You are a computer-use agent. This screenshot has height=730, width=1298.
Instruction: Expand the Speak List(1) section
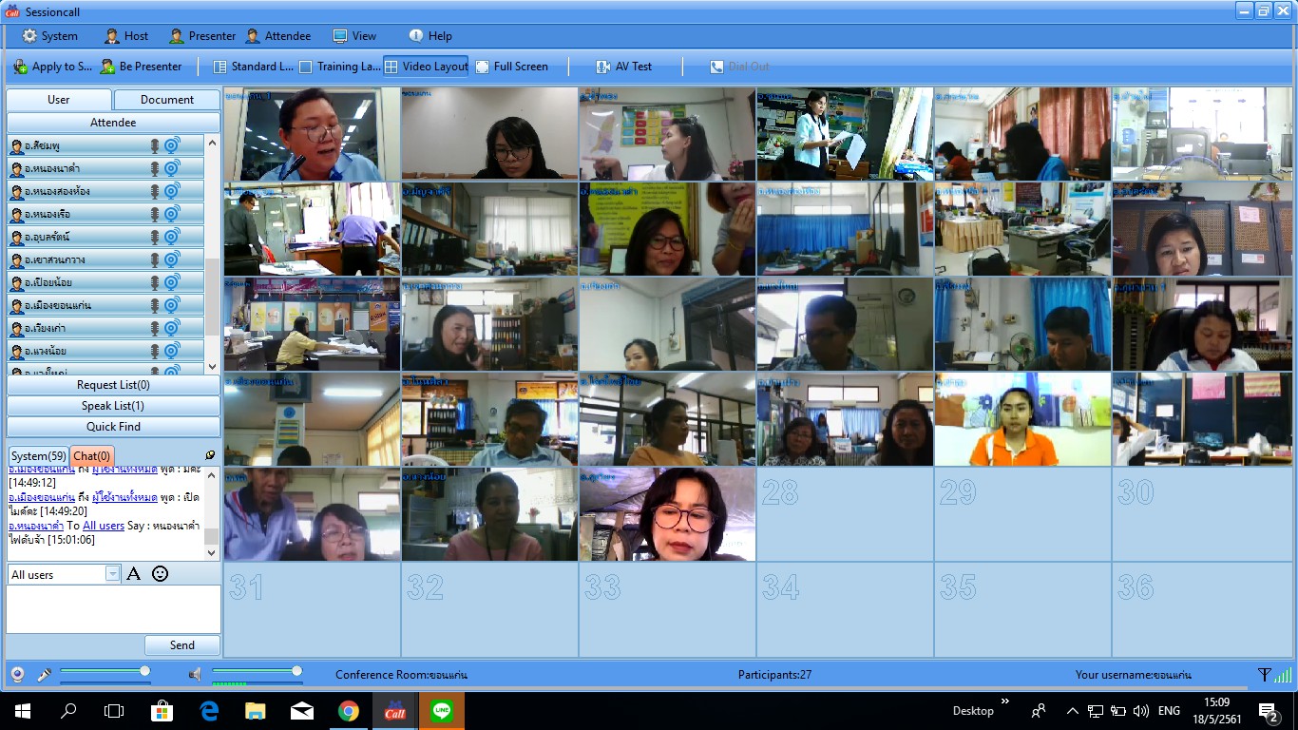tap(113, 406)
